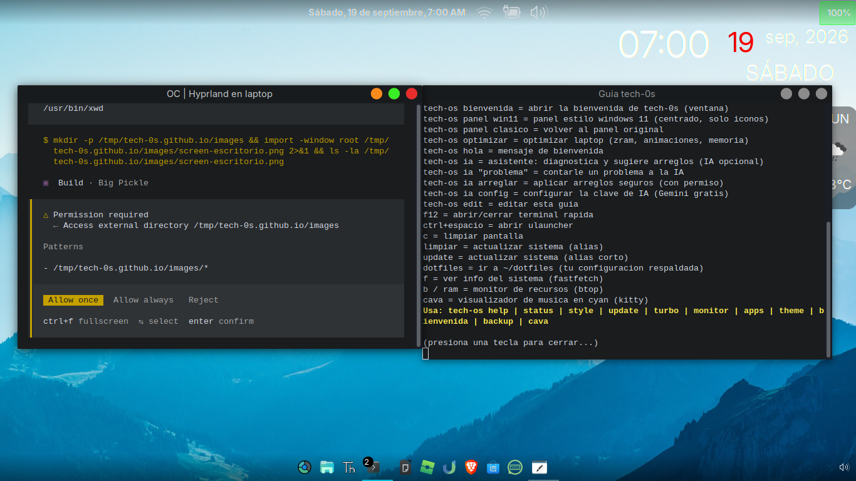Launch the "Th" app in the dock
Screen dimensions: 856x481
tap(349, 467)
